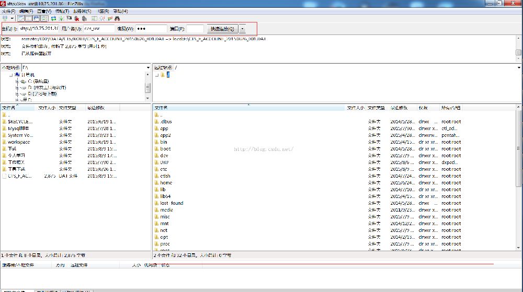Image resolution: width=523 pixels, height=292 pixels.
Task: Select the local CTS_F_AC DAT file
Action: [x=20, y=176]
